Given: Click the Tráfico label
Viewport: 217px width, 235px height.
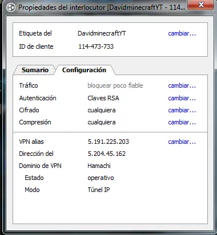Looking at the screenshot, I should pyautogui.click(x=29, y=85).
